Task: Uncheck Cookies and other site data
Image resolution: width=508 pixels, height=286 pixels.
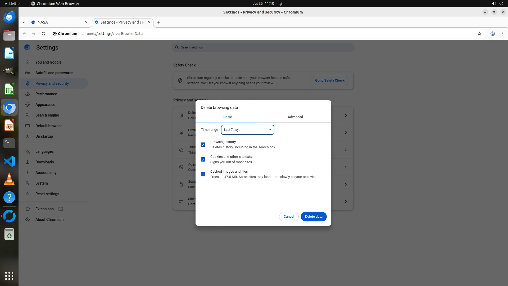Action: click(x=203, y=159)
